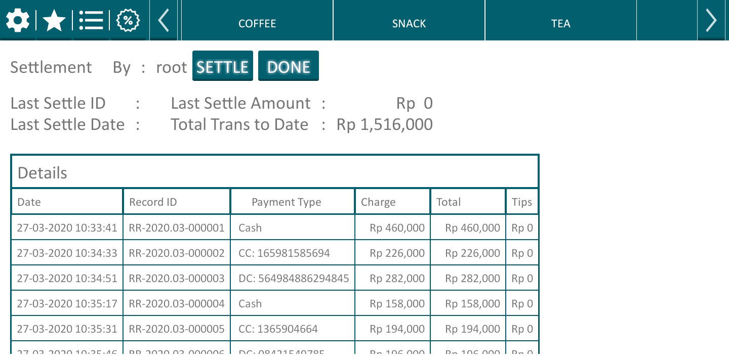Select record RR-2020.03-000001 row

point(176,227)
